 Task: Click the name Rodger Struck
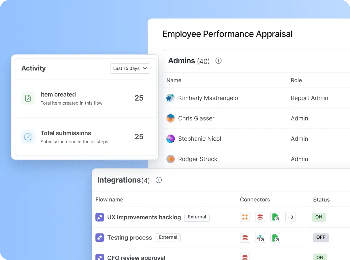[x=198, y=159]
